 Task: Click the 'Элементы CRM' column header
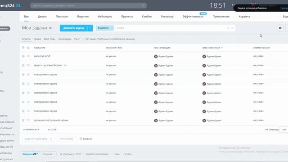(x=261, y=48)
